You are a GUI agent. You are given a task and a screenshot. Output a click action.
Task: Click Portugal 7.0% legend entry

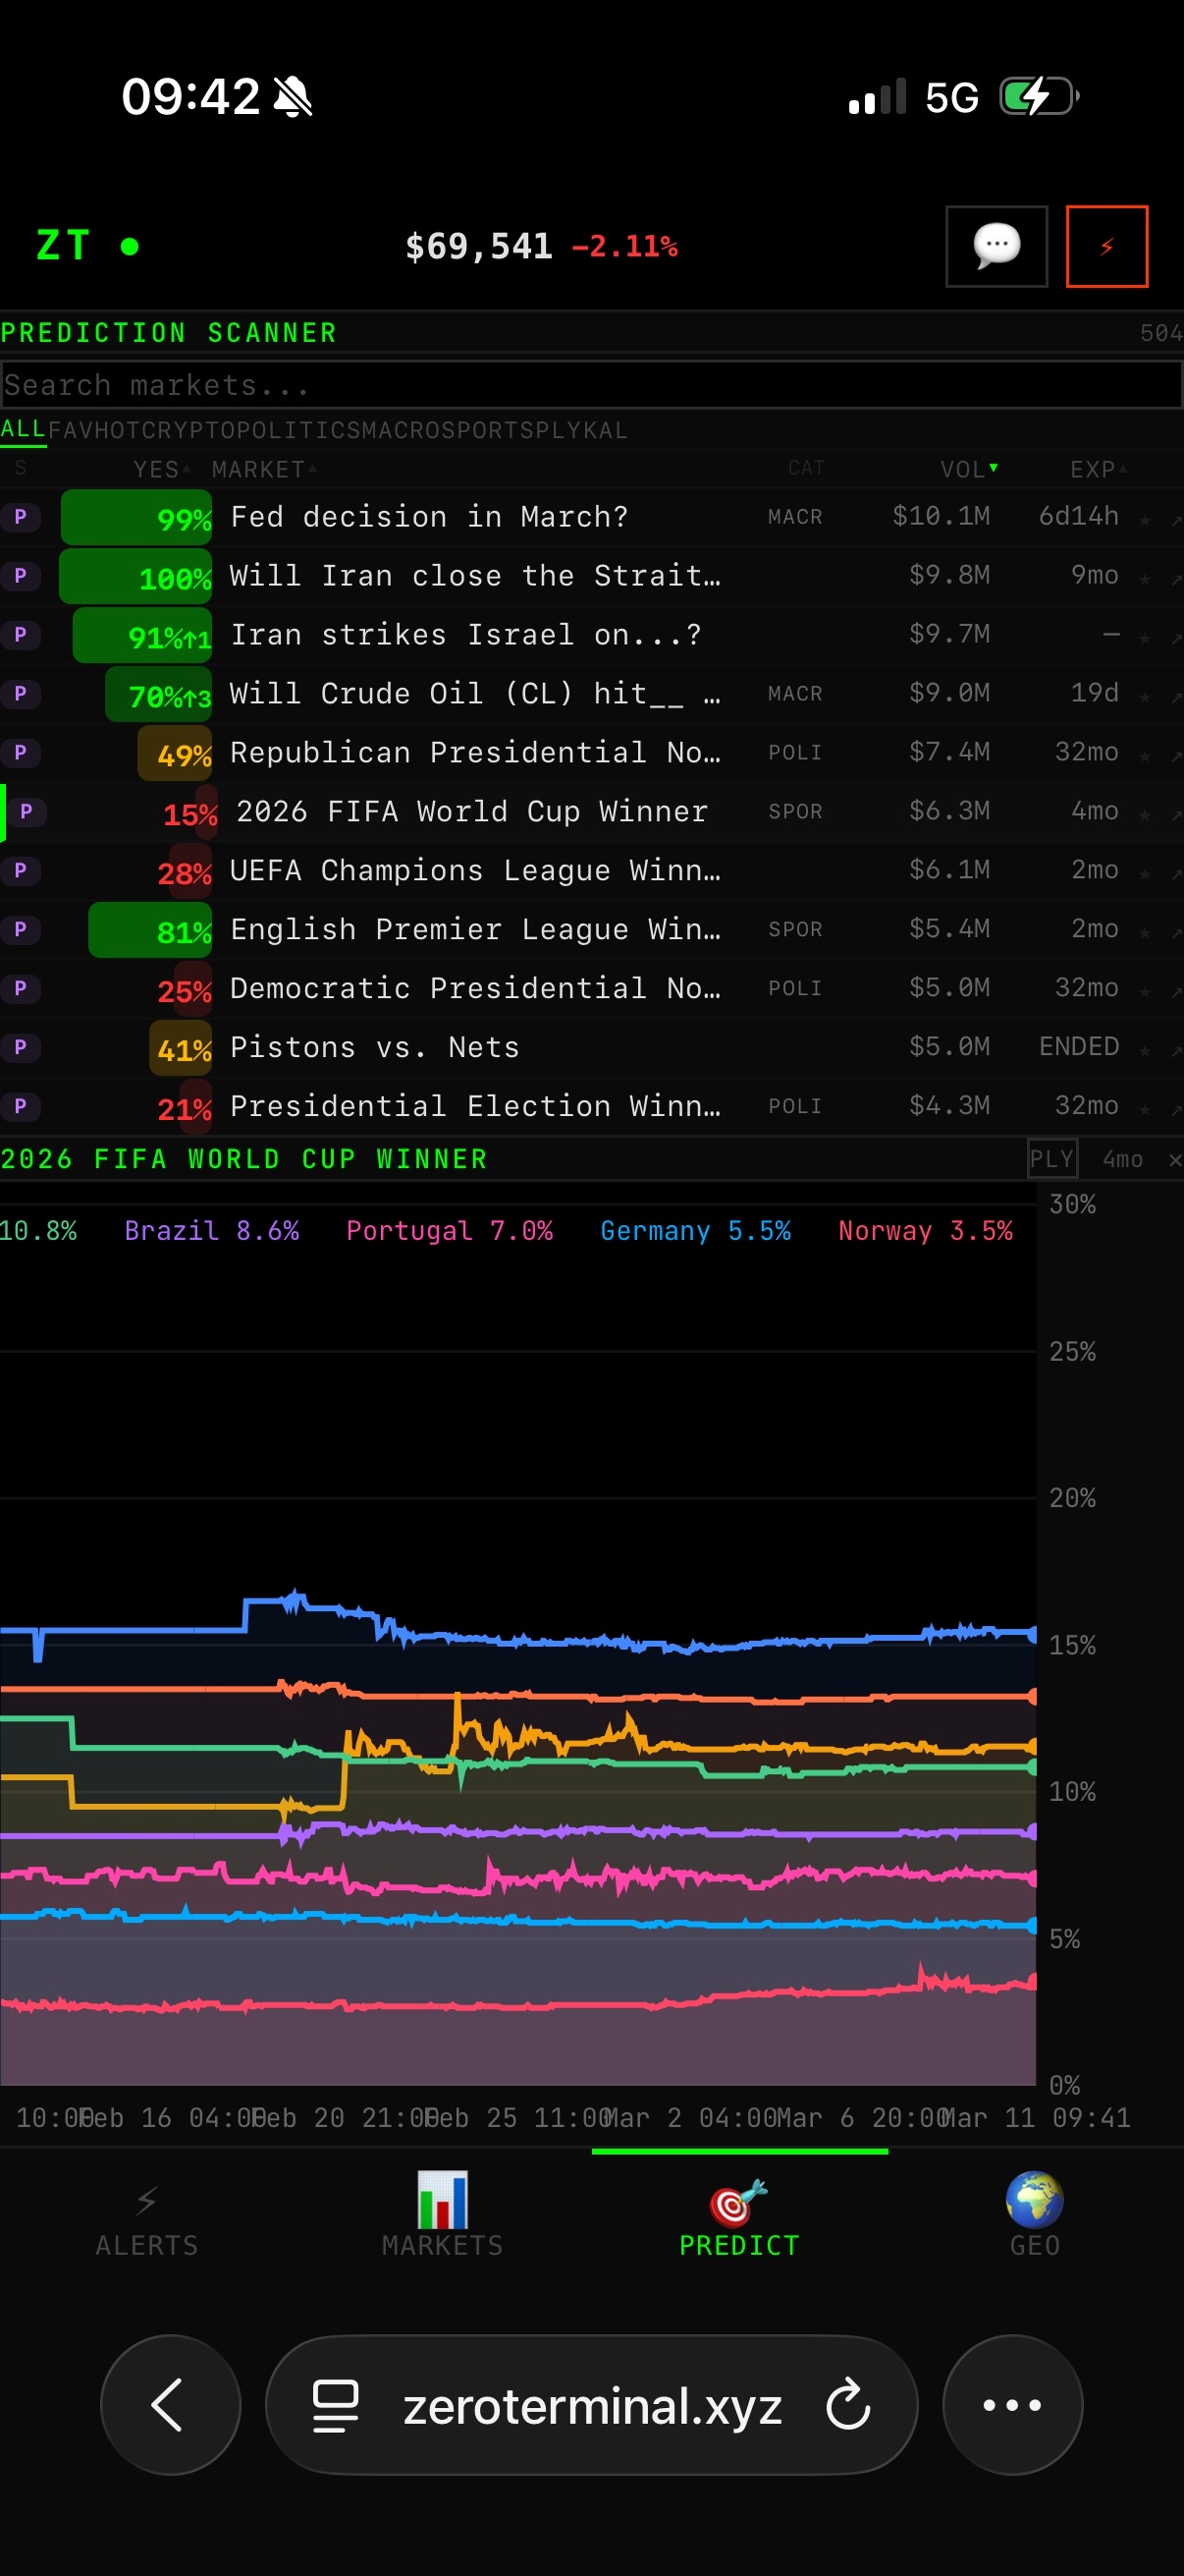tap(450, 1230)
